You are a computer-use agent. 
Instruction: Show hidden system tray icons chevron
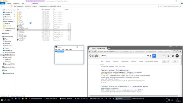point(164,100)
